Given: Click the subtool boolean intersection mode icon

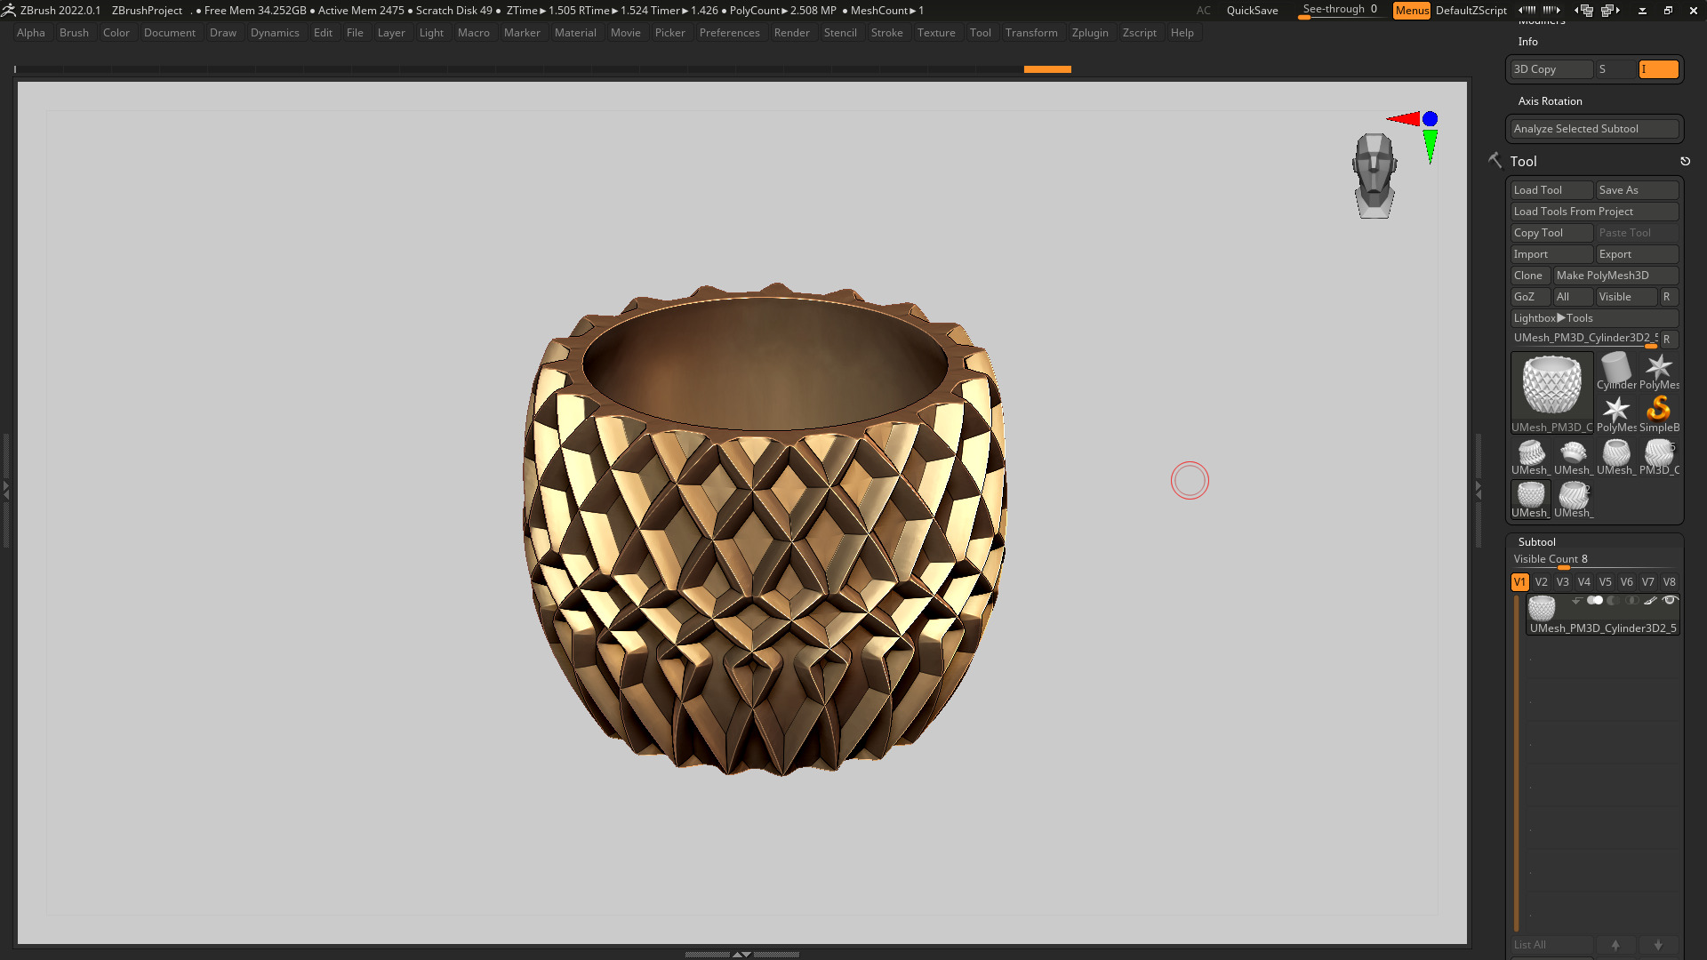Looking at the screenshot, I should click(1631, 601).
